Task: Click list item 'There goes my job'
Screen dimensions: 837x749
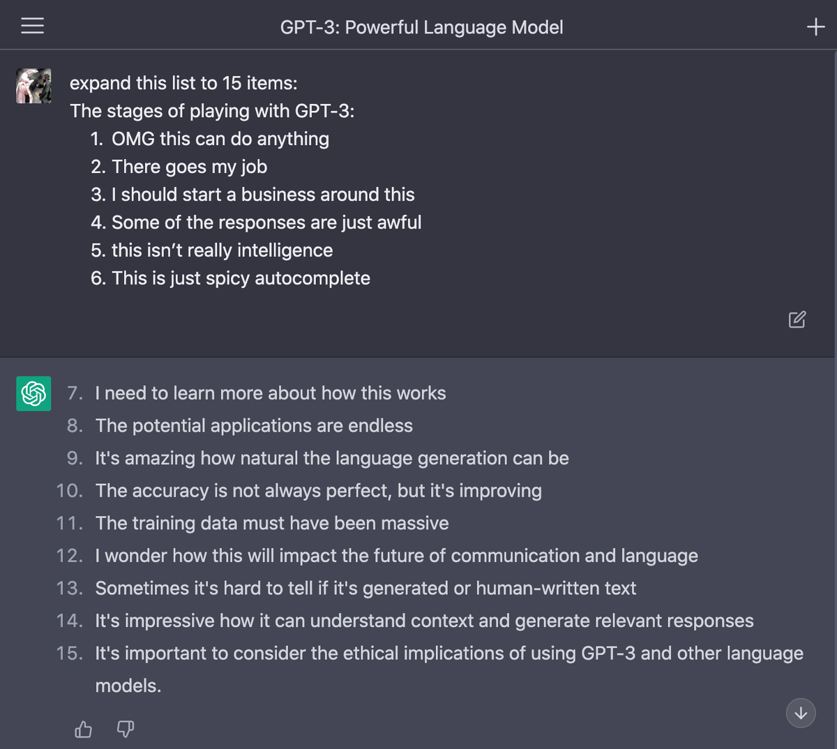Action: click(x=189, y=167)
